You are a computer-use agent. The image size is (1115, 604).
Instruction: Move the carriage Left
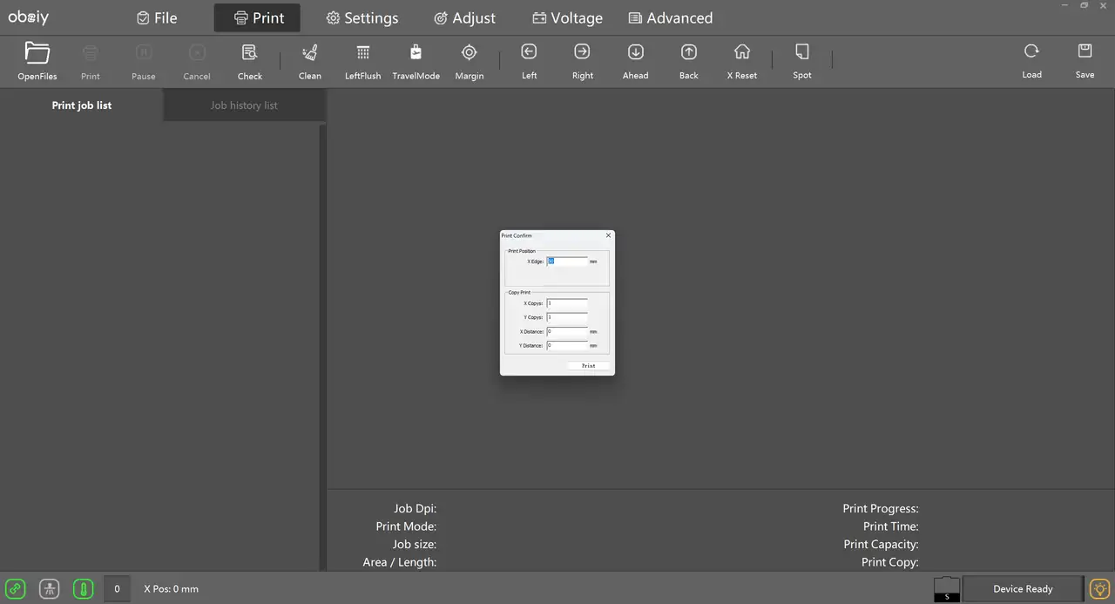pos(529,52)
